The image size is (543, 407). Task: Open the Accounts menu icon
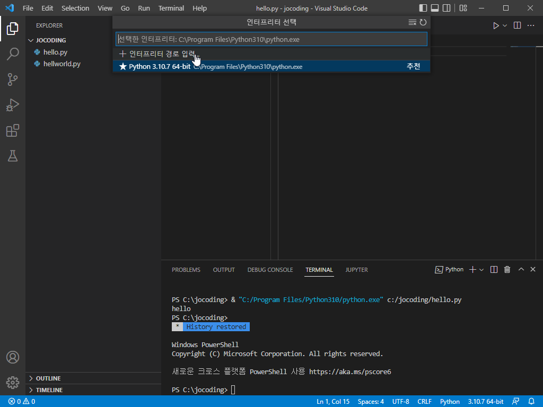point(13,357)
